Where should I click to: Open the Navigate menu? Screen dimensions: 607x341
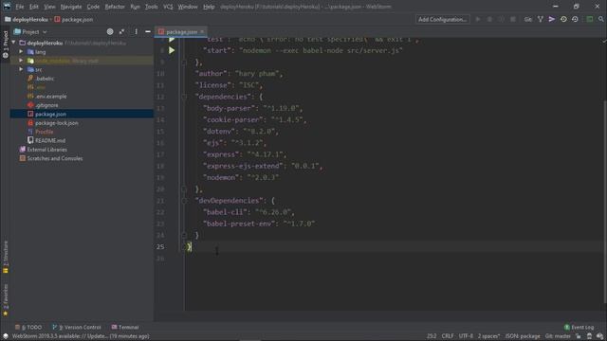[x=71, y=7]
